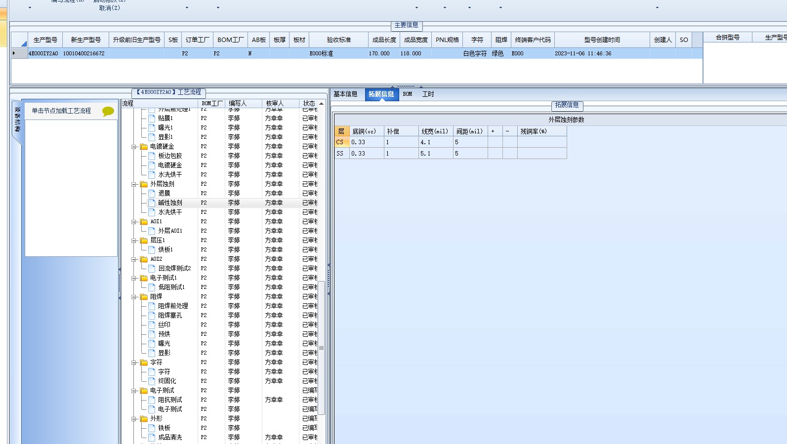Collapse the 层压1 tree node
This screenshot has width=787, height=444.
[134, 241]
